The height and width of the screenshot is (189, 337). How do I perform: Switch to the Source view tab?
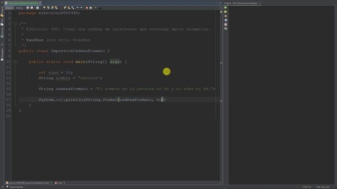point(9,8)
